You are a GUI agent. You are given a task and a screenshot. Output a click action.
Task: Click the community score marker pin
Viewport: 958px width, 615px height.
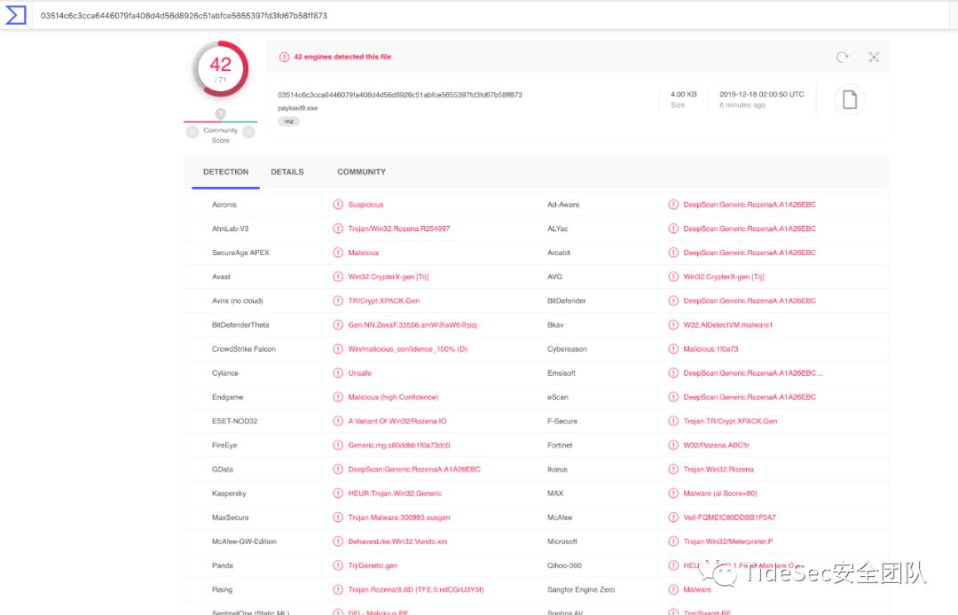[221, 114]
